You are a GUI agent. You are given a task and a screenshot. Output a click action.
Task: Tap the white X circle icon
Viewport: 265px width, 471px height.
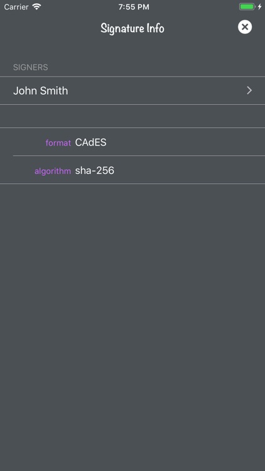[245, 27]
